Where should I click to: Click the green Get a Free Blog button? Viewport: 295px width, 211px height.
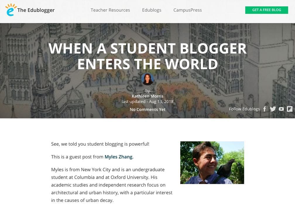pyautogui.click(x=267, y=10)
